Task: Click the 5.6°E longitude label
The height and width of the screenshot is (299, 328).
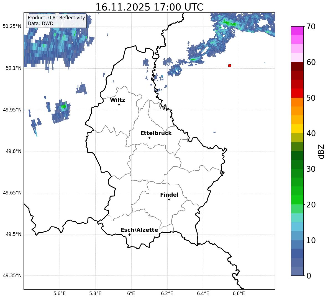Action: (60, 293)
